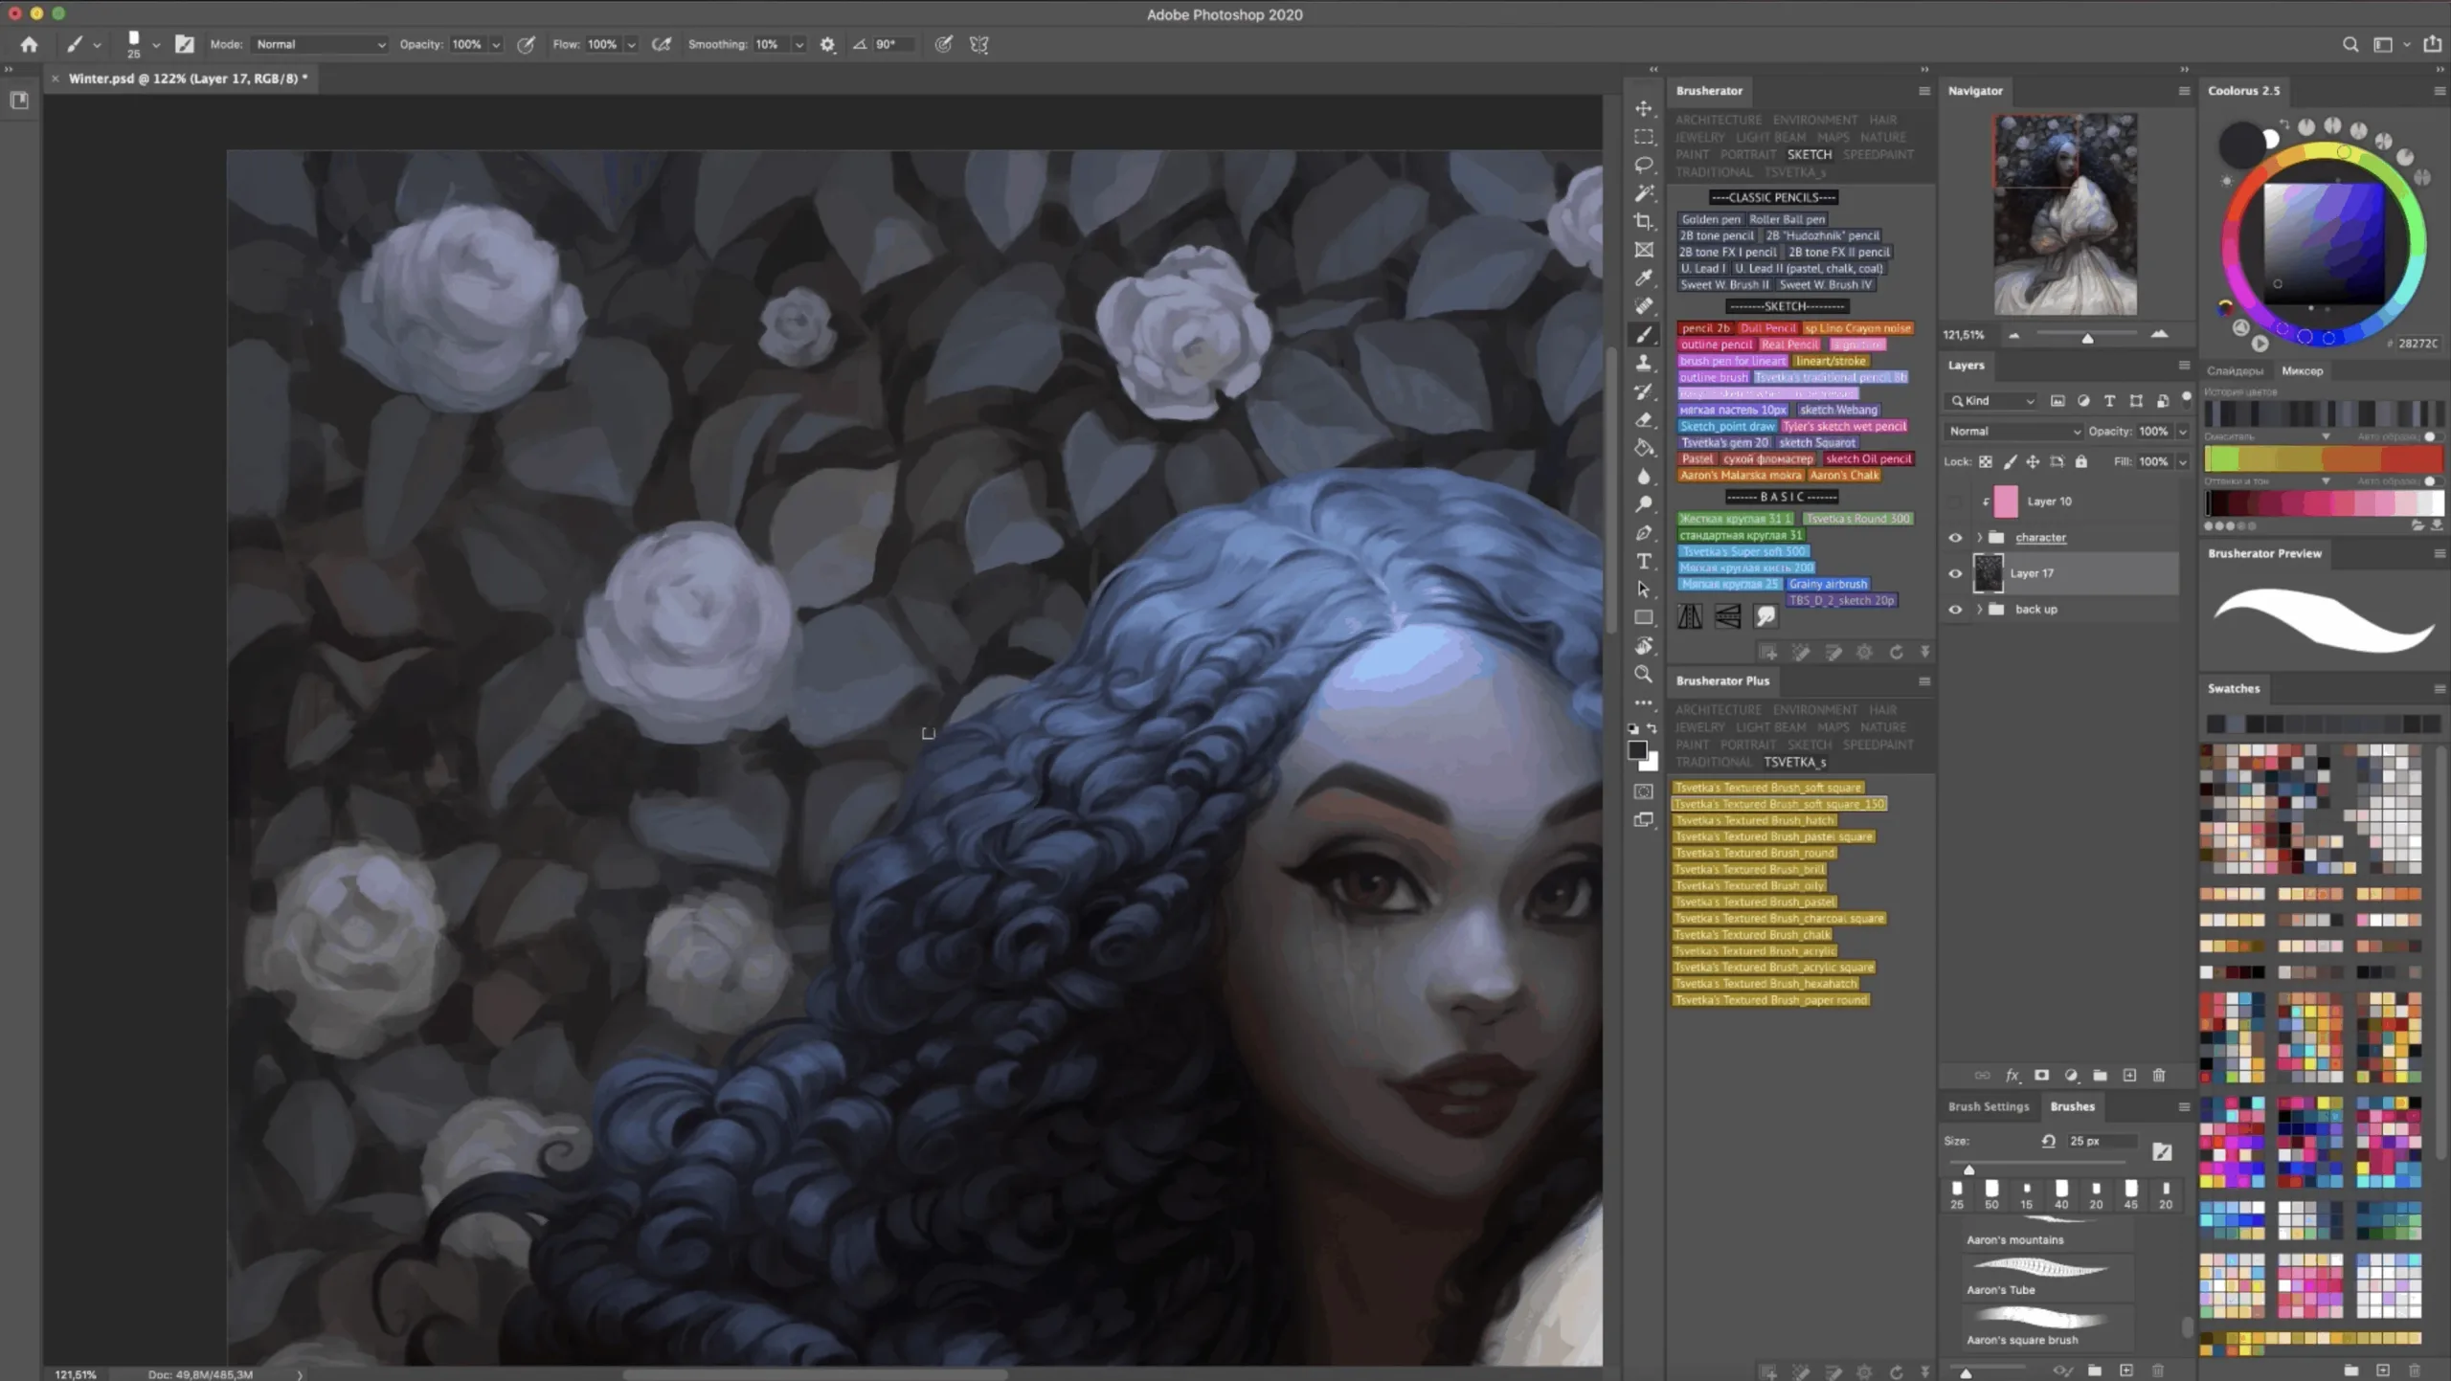Open layer blend mode Normal dropdown

(x=2013, y=432)
